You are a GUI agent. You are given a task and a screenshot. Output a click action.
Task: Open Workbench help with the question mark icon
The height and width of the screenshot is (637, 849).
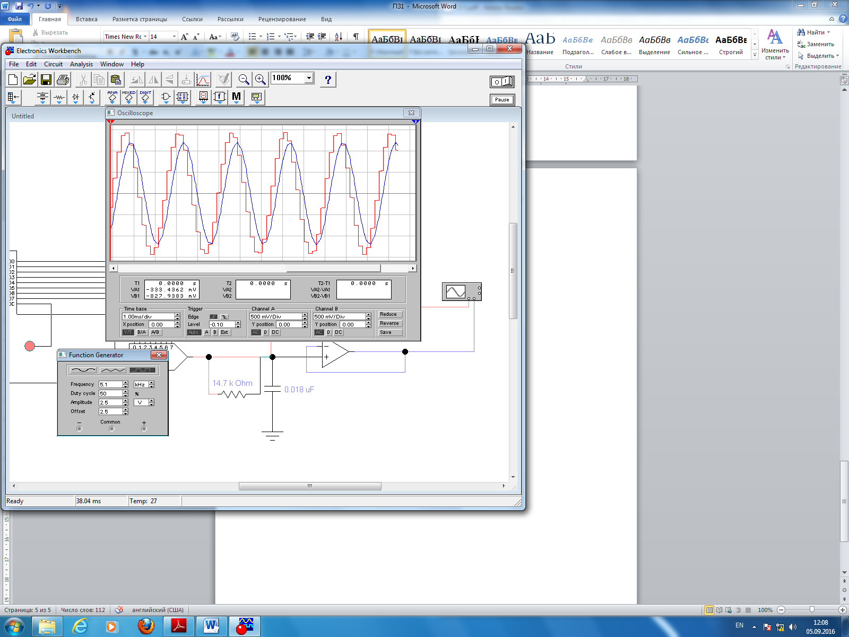pos(328,80)
